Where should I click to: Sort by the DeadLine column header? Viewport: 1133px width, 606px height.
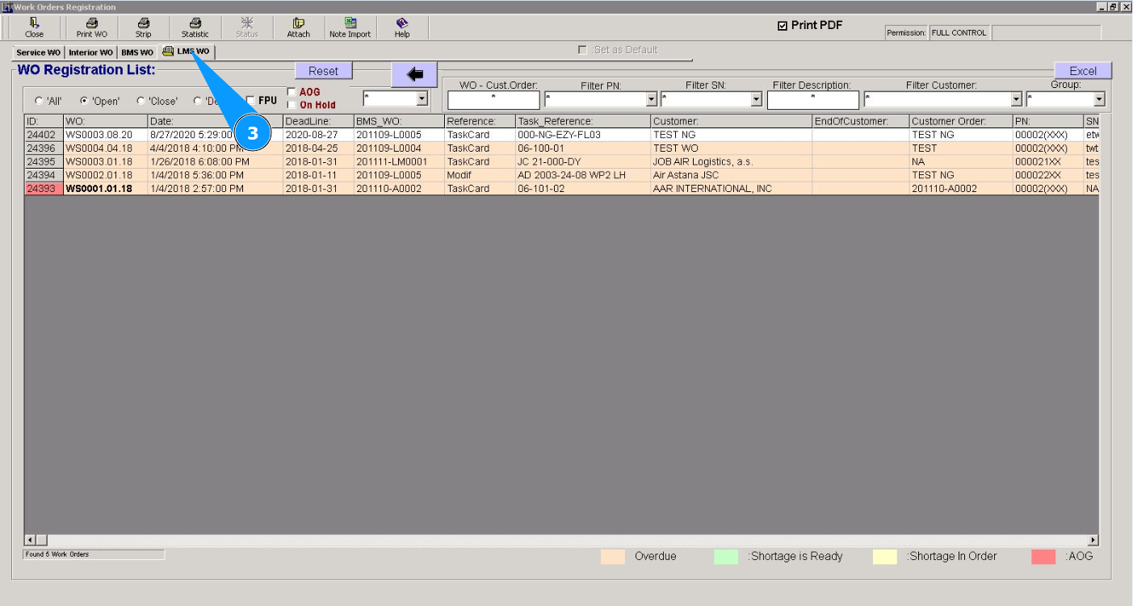(x=318, y=121)
